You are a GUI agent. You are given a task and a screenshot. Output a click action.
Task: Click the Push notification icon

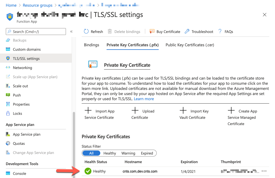tap(8, 95)
